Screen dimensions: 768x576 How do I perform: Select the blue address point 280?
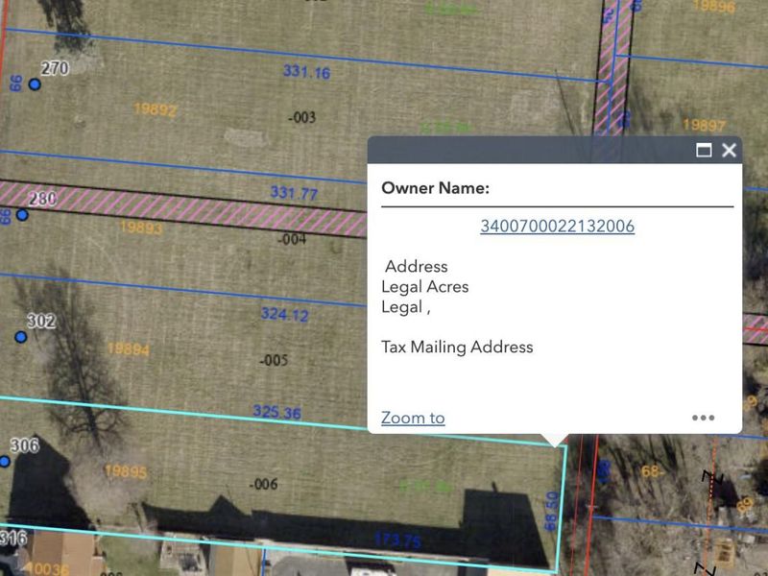[22, 215]
